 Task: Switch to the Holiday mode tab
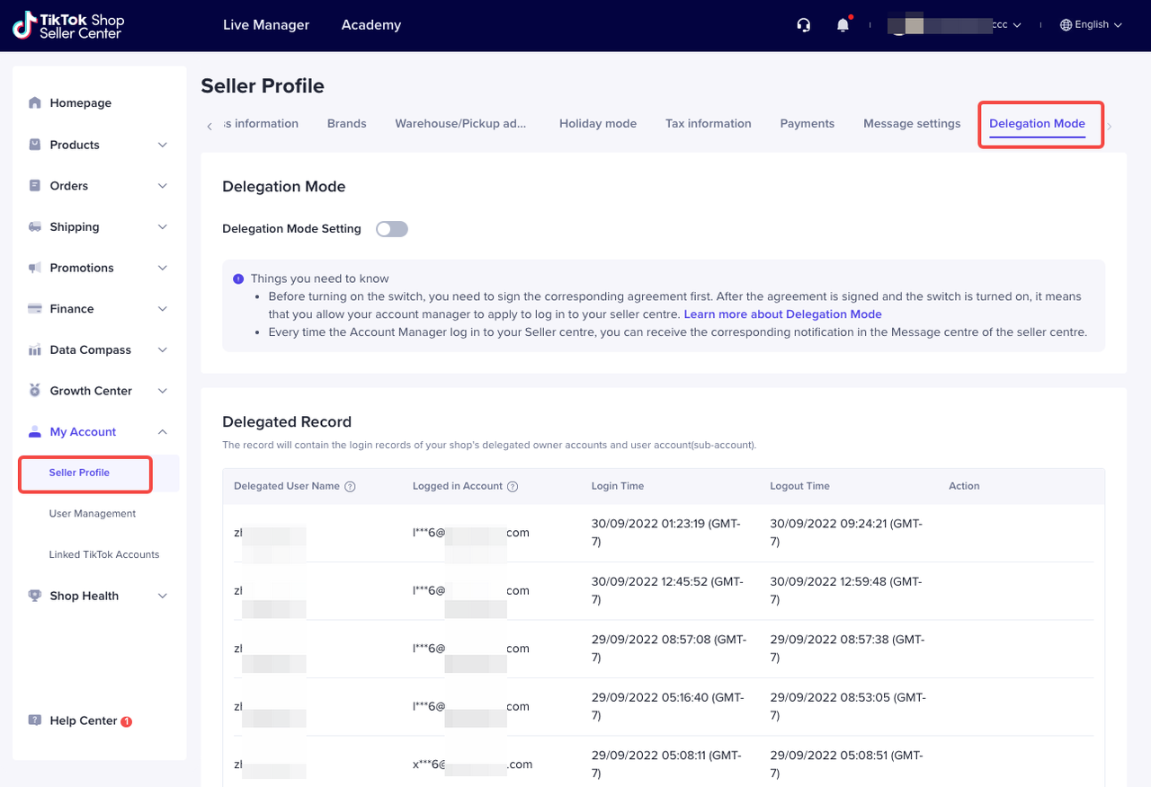point(597,124)
